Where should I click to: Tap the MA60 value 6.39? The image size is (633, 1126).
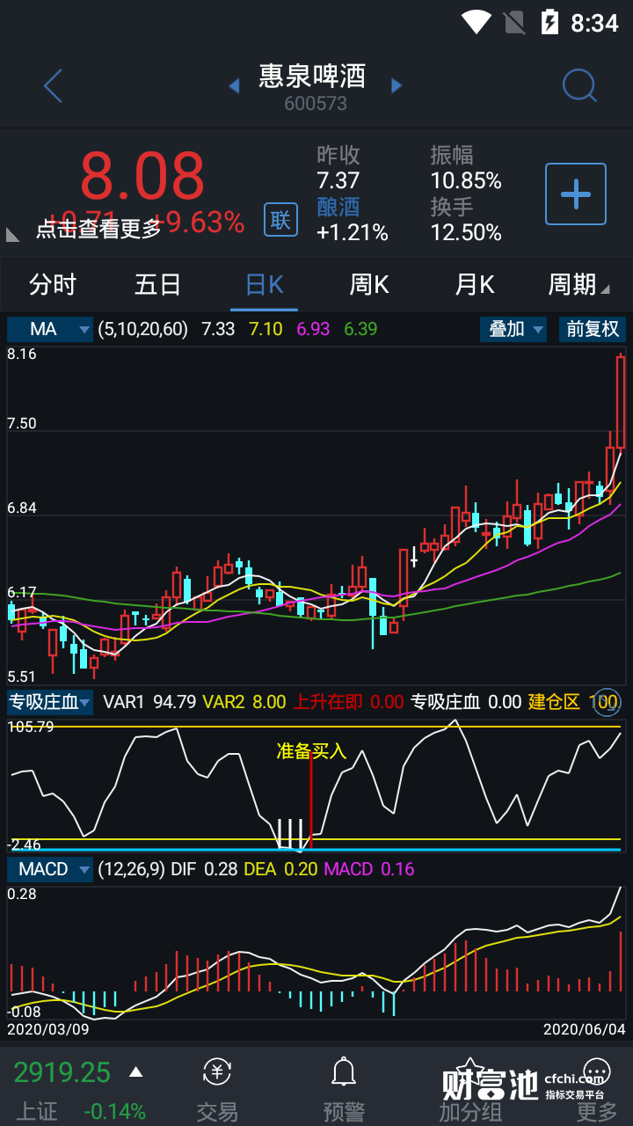click(x=360, y=329)
